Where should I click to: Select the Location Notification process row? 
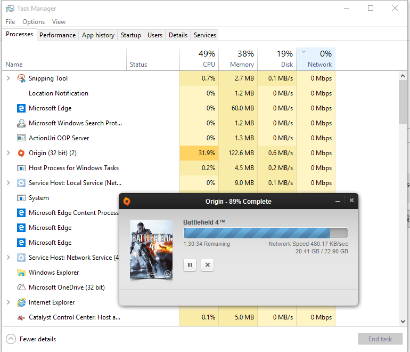(x=169, y=93)
